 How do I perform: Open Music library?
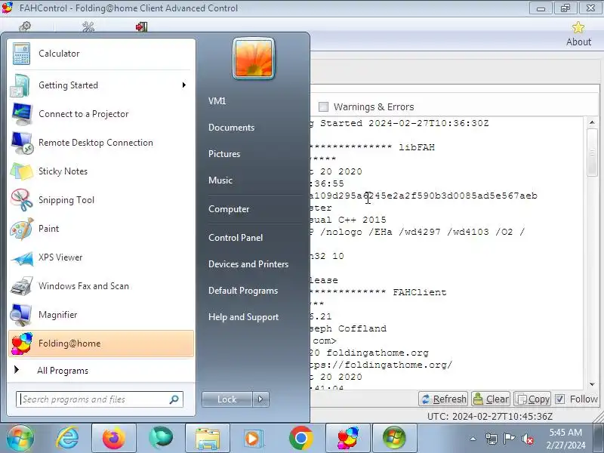click(220, 180)
